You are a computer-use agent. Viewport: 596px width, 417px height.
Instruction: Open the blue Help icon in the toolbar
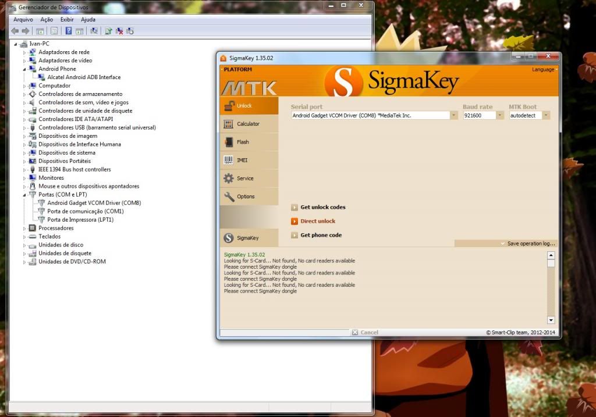(x=69, y=31)
